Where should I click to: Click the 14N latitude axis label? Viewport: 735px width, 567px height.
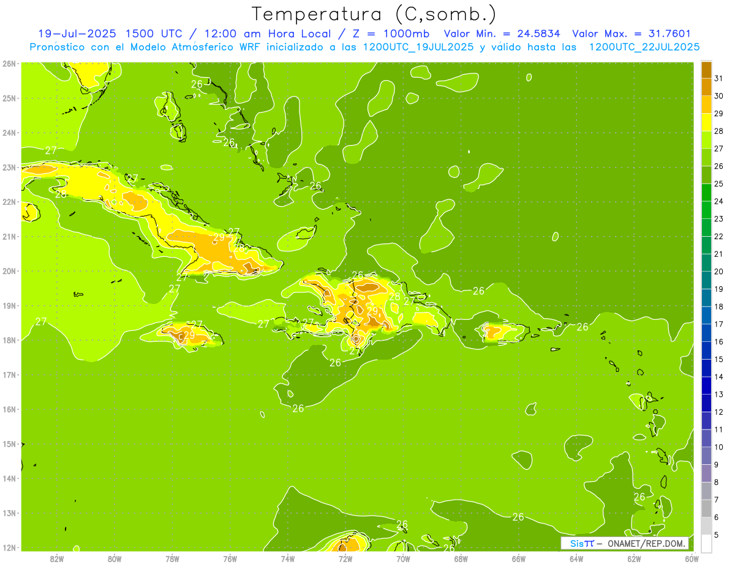point(9,478)
